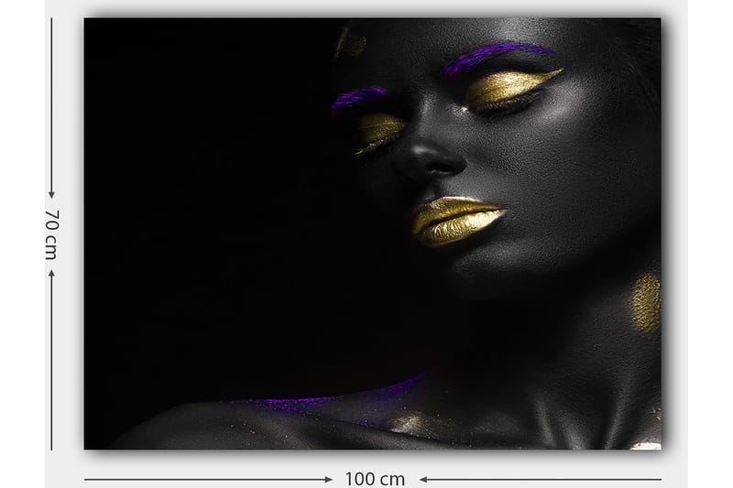This screenshot has height=488, width=733.
Task: Click the 100 cm width label
Action: coord(375,479)
